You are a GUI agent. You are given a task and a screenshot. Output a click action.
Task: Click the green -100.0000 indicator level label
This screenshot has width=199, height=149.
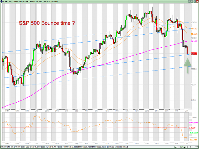point(194,133)
